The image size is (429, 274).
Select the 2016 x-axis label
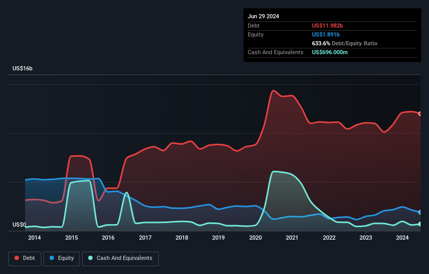tap(108, 238)
